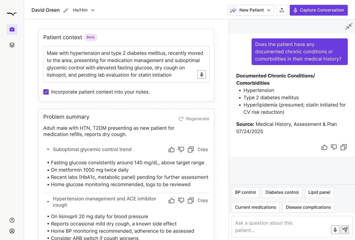Click Regenerate in the Problem summary panel
The height and width of the screenshot is (240, 355).
coord(194,119)
